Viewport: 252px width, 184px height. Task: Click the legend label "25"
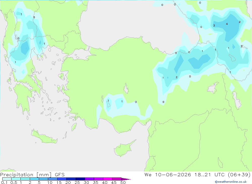[77, 182]
